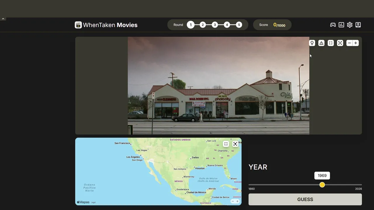Click the score 0/1000 display
374x210 pixels.
pyautogui.click(x=279, y=25)
